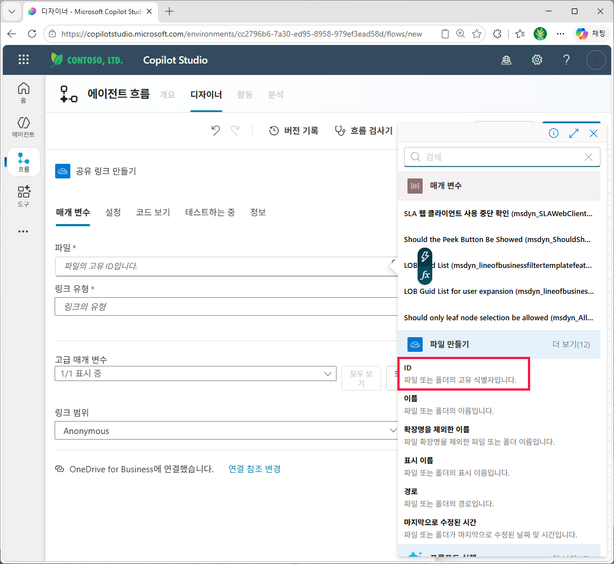Run the flow checker (흐름 검사기)
Screen dimensions: 614x564
364,131
